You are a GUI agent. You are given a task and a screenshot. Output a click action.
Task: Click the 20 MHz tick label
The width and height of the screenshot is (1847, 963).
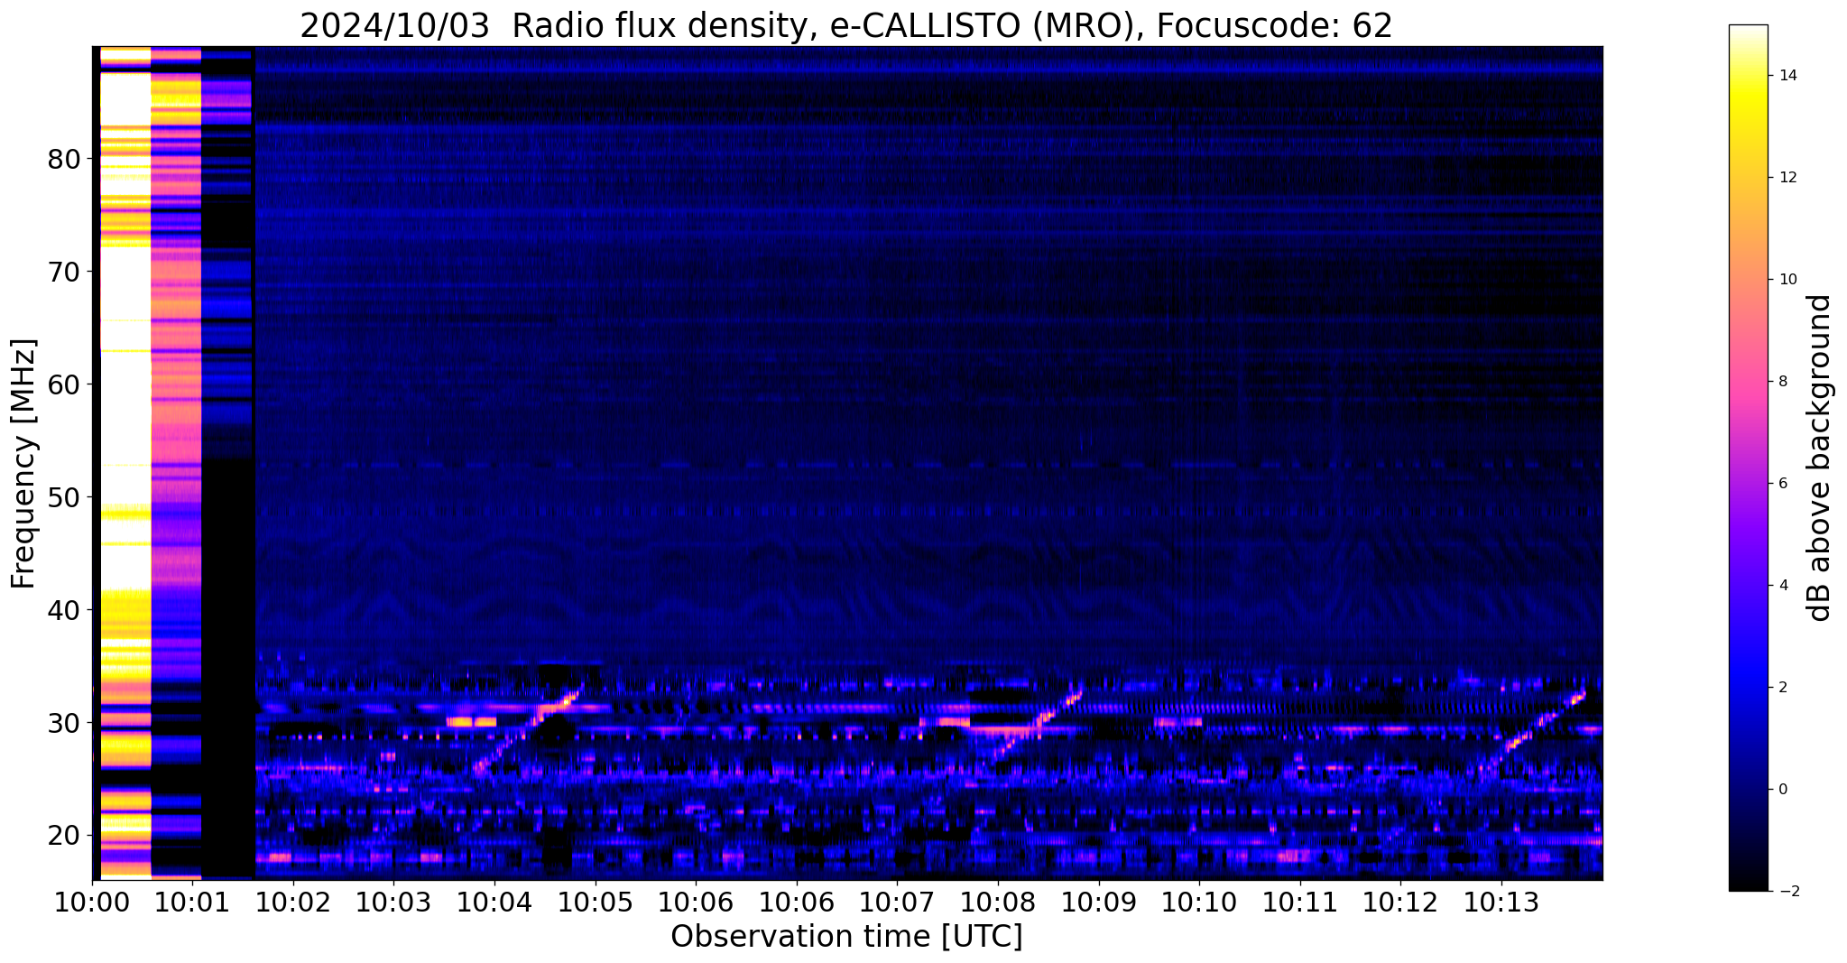64,836
